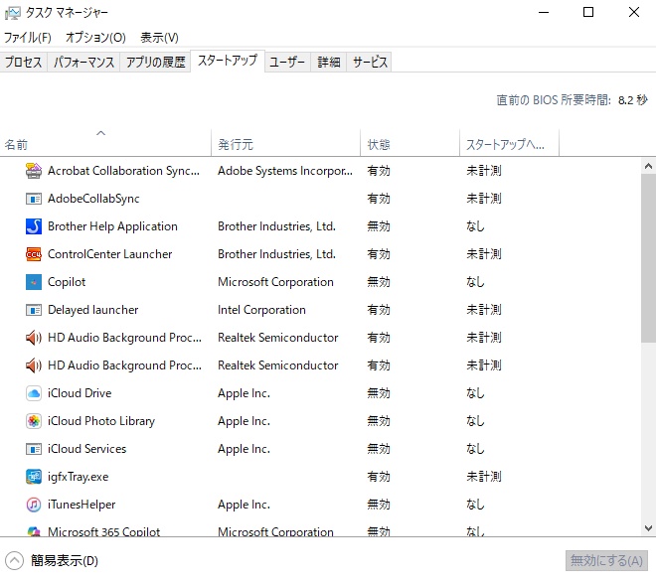
Task: Click the scrollbar up arrow
Action: (648, 166)
